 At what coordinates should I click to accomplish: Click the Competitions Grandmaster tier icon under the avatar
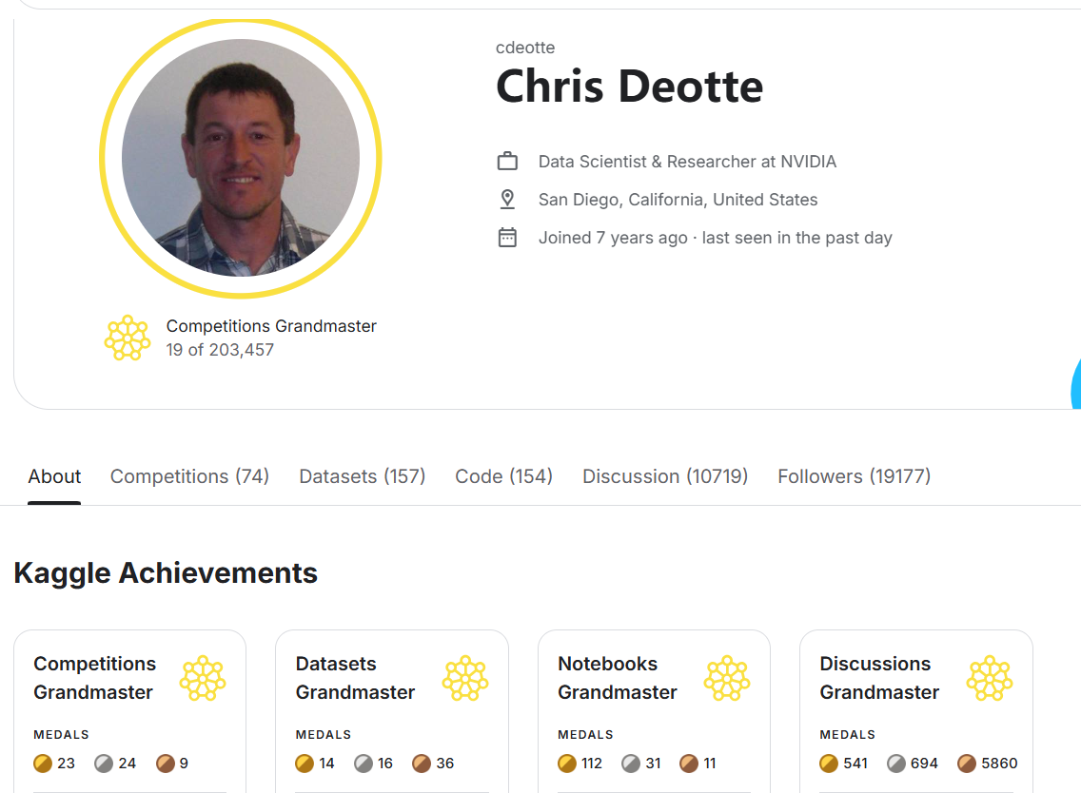point(127,338)
